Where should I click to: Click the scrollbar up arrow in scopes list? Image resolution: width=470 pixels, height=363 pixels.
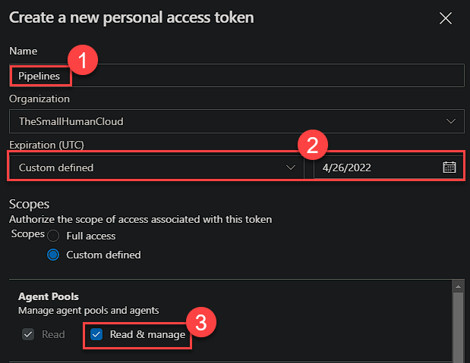[x=458, y=286]
